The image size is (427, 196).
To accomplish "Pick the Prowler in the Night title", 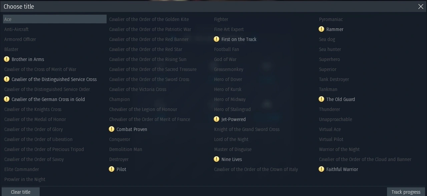I will pos(25,179).
